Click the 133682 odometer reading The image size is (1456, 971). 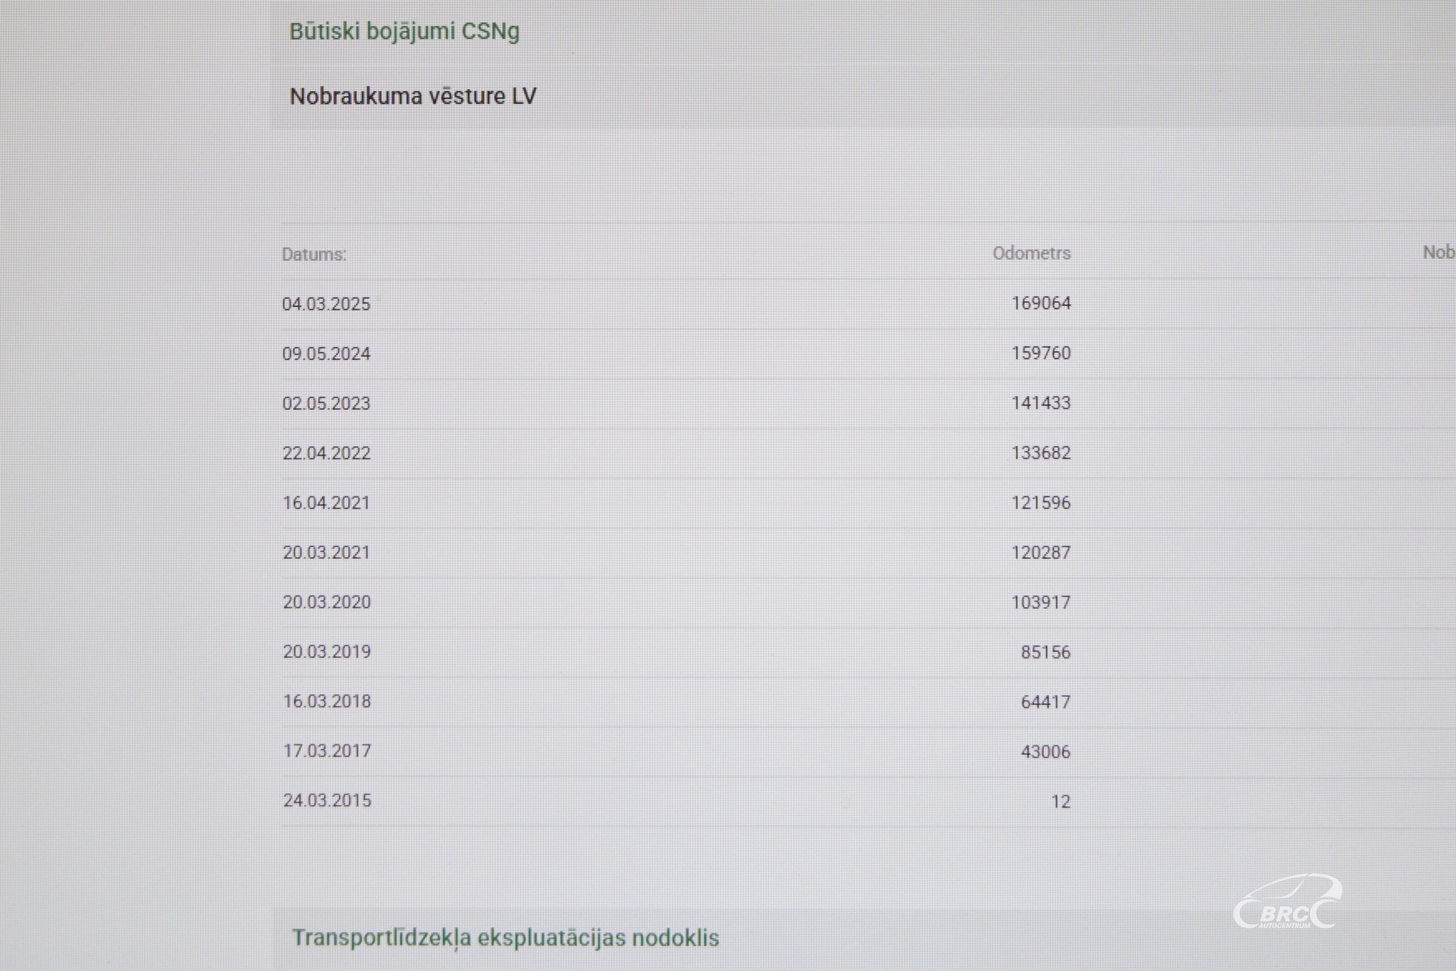(1041, 452)
